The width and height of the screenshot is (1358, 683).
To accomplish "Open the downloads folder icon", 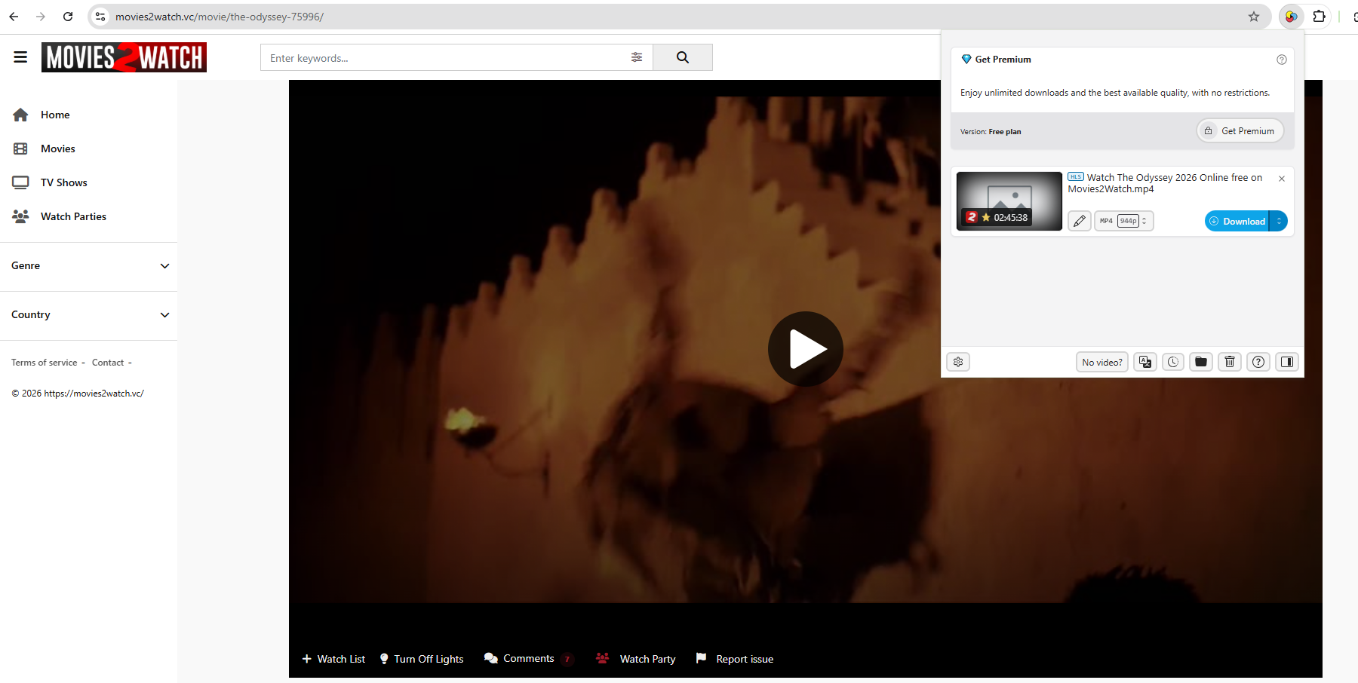I will tap(1201, 362).
